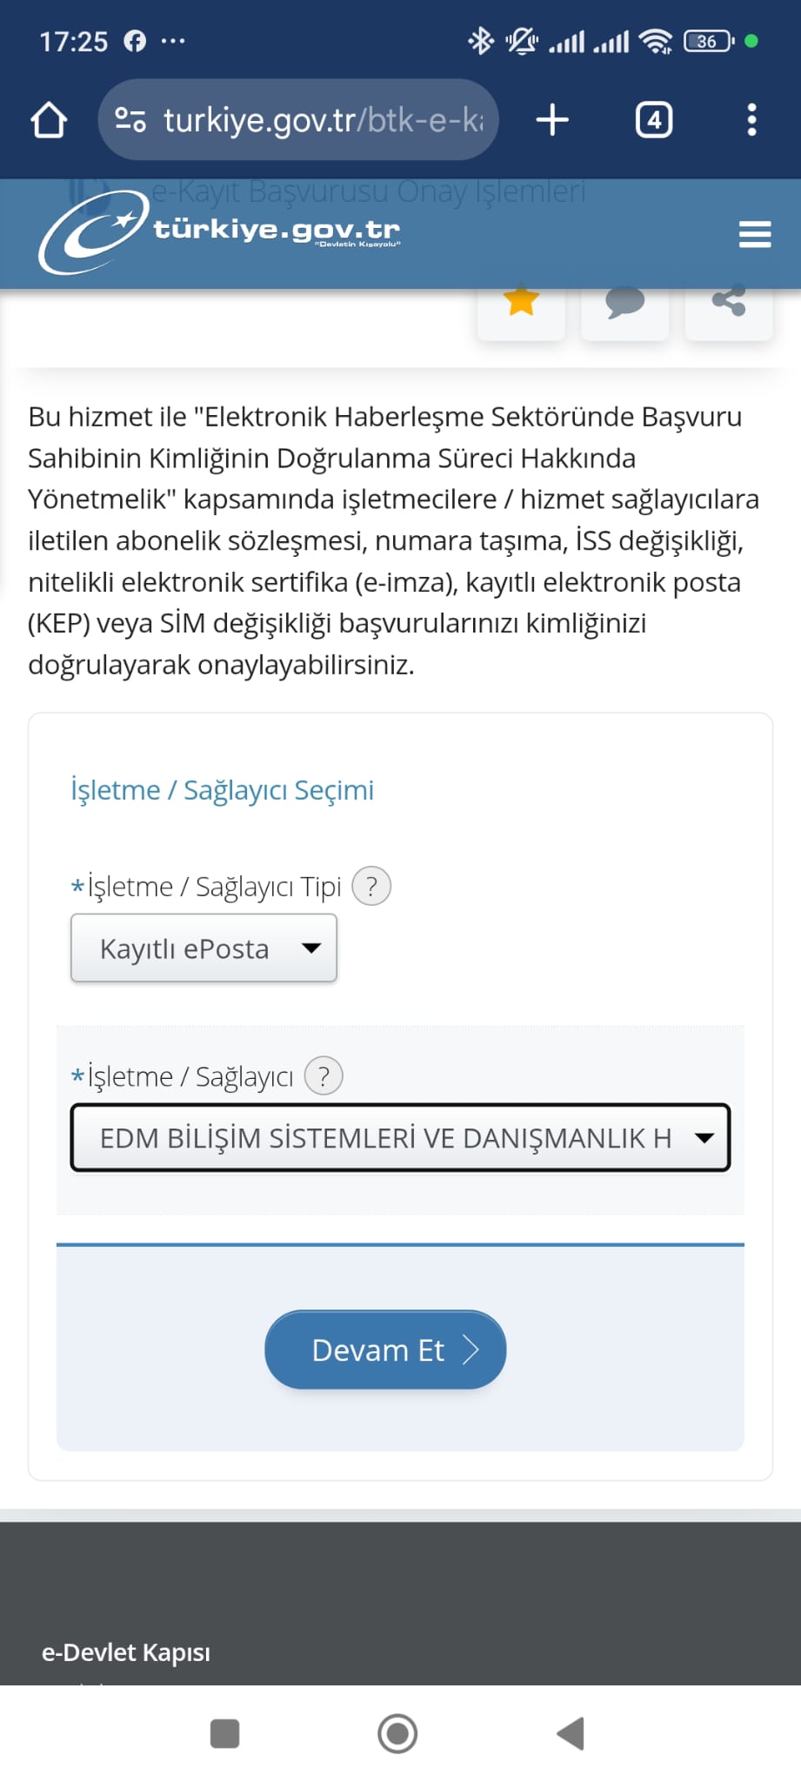
Task: Open a new browser tab with plus
Action: (x=552, y=120)
